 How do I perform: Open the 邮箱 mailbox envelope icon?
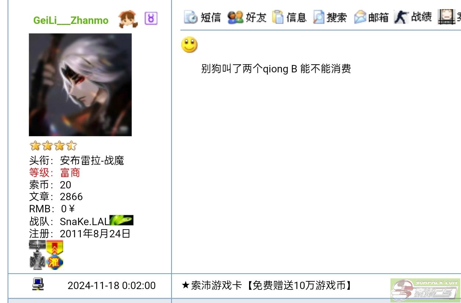pos(360,17)
